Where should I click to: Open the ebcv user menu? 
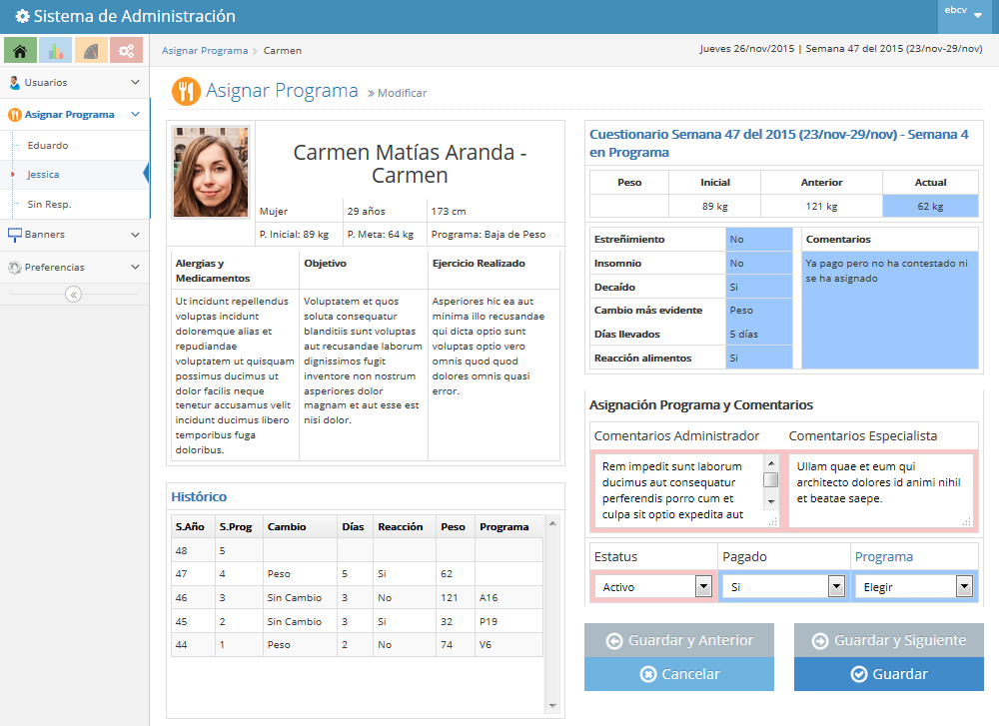point(962,12)
